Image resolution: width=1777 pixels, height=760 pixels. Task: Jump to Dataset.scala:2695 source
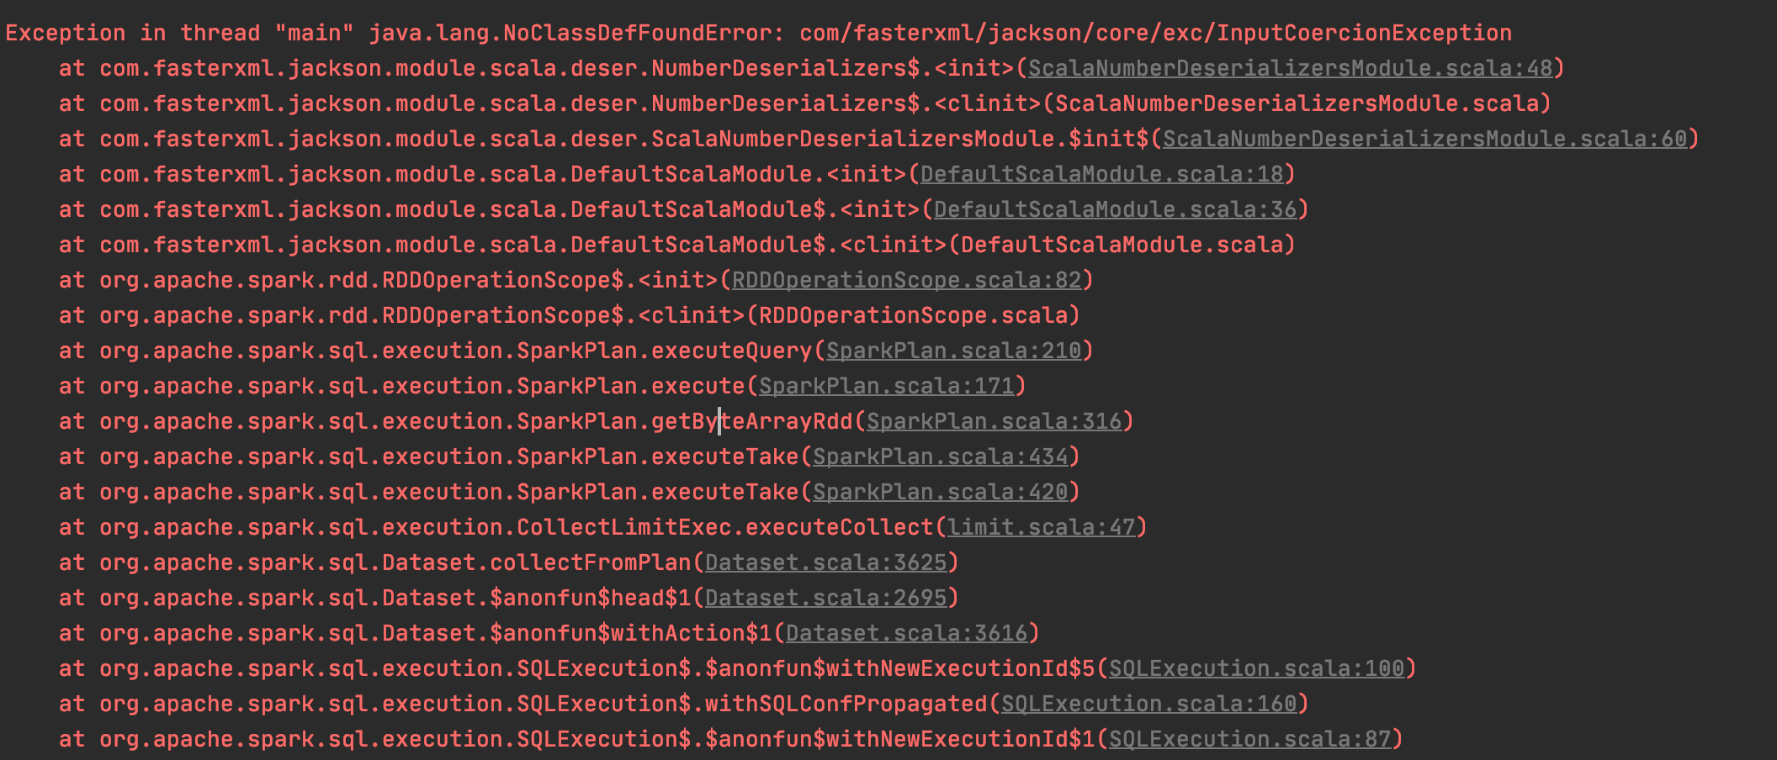point(825,598)
